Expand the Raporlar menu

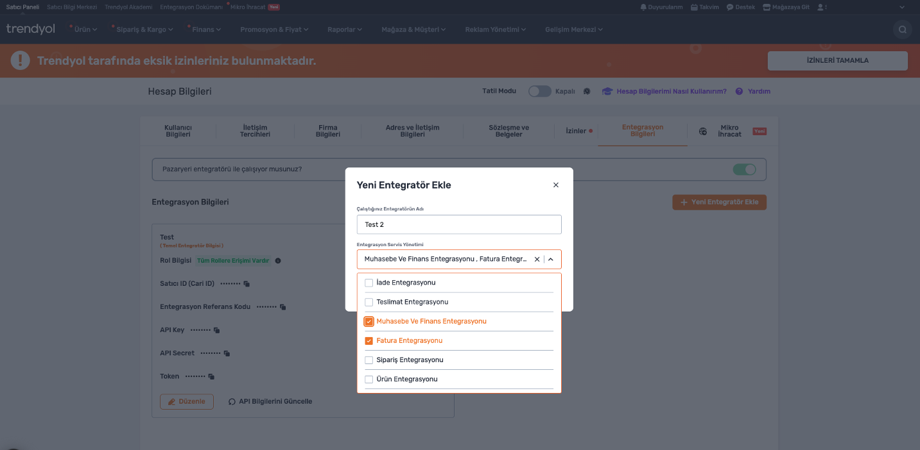pos(345,29)
